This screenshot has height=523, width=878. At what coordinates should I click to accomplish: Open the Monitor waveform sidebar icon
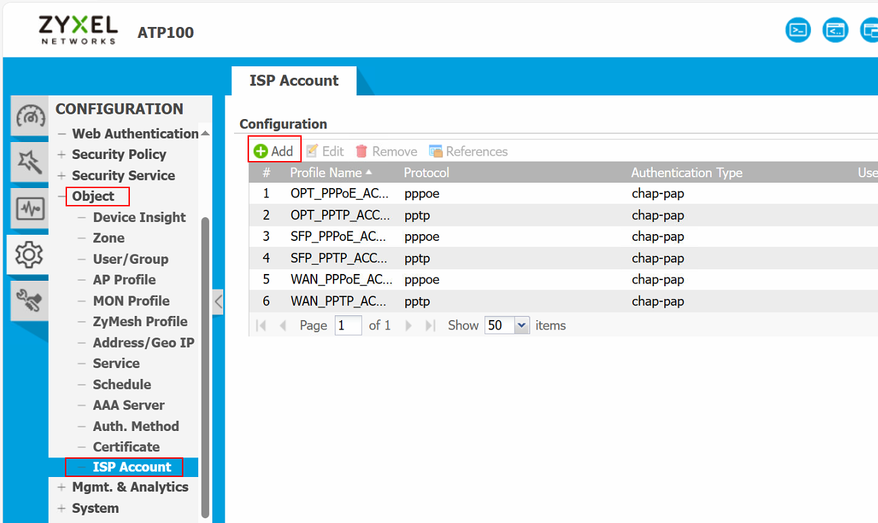click(x=30, y=208)
